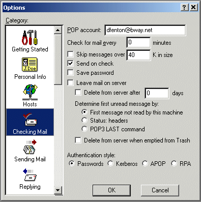This screenshot has width=201, height=202.
Task: Close the Options dialog with X
Action: click(193, 8)
